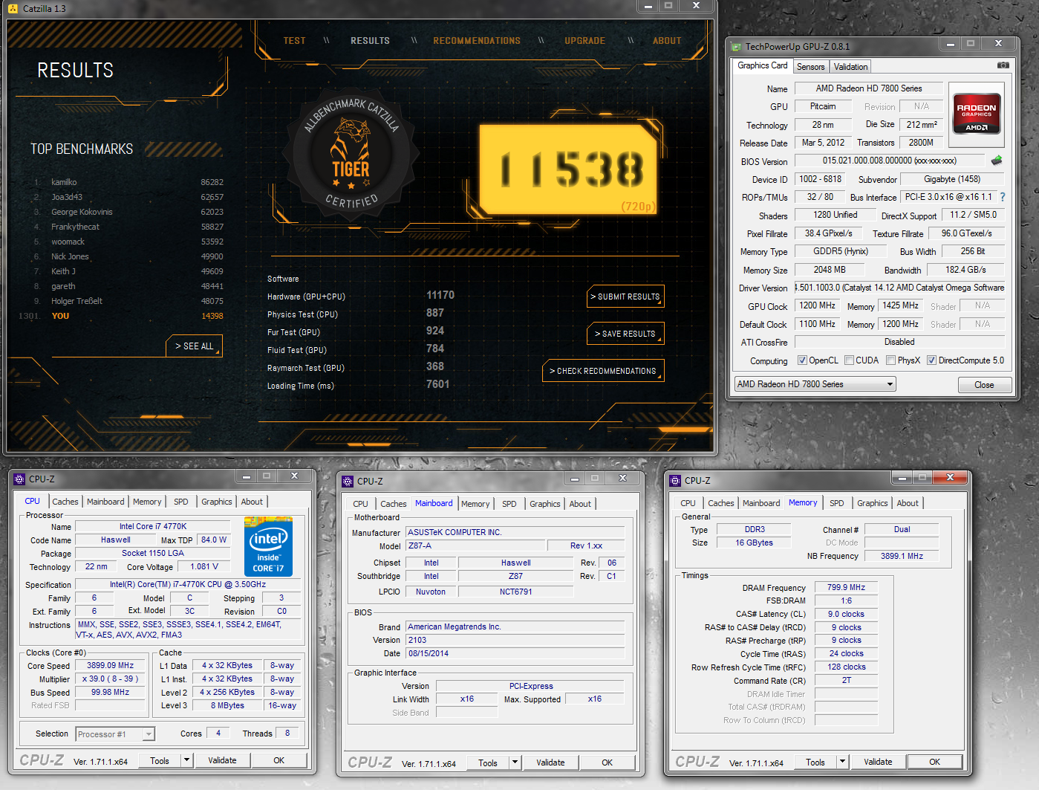
Task: Click the GPU Name field in GPU-Z
Action: (x=868, y=88)
